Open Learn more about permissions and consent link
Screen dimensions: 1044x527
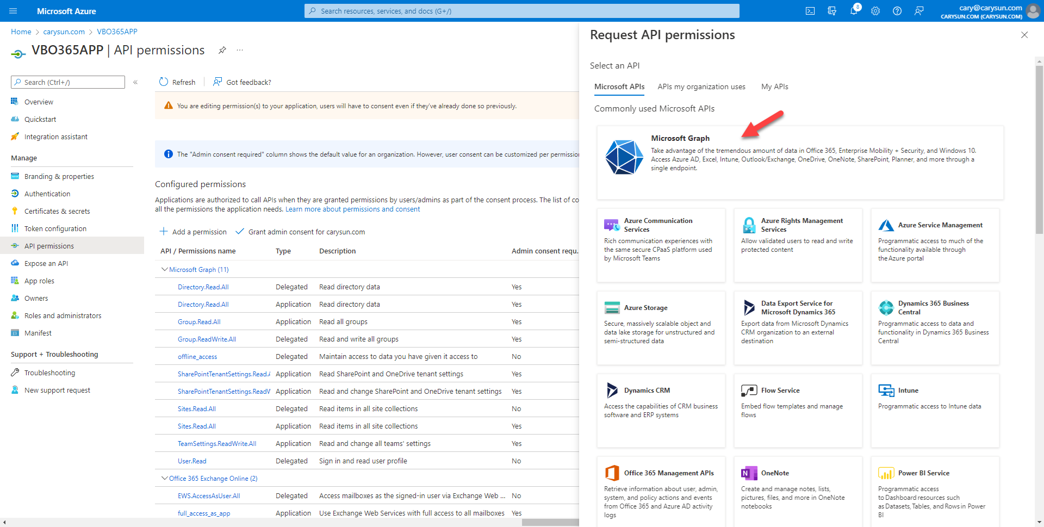coord(352,209)
